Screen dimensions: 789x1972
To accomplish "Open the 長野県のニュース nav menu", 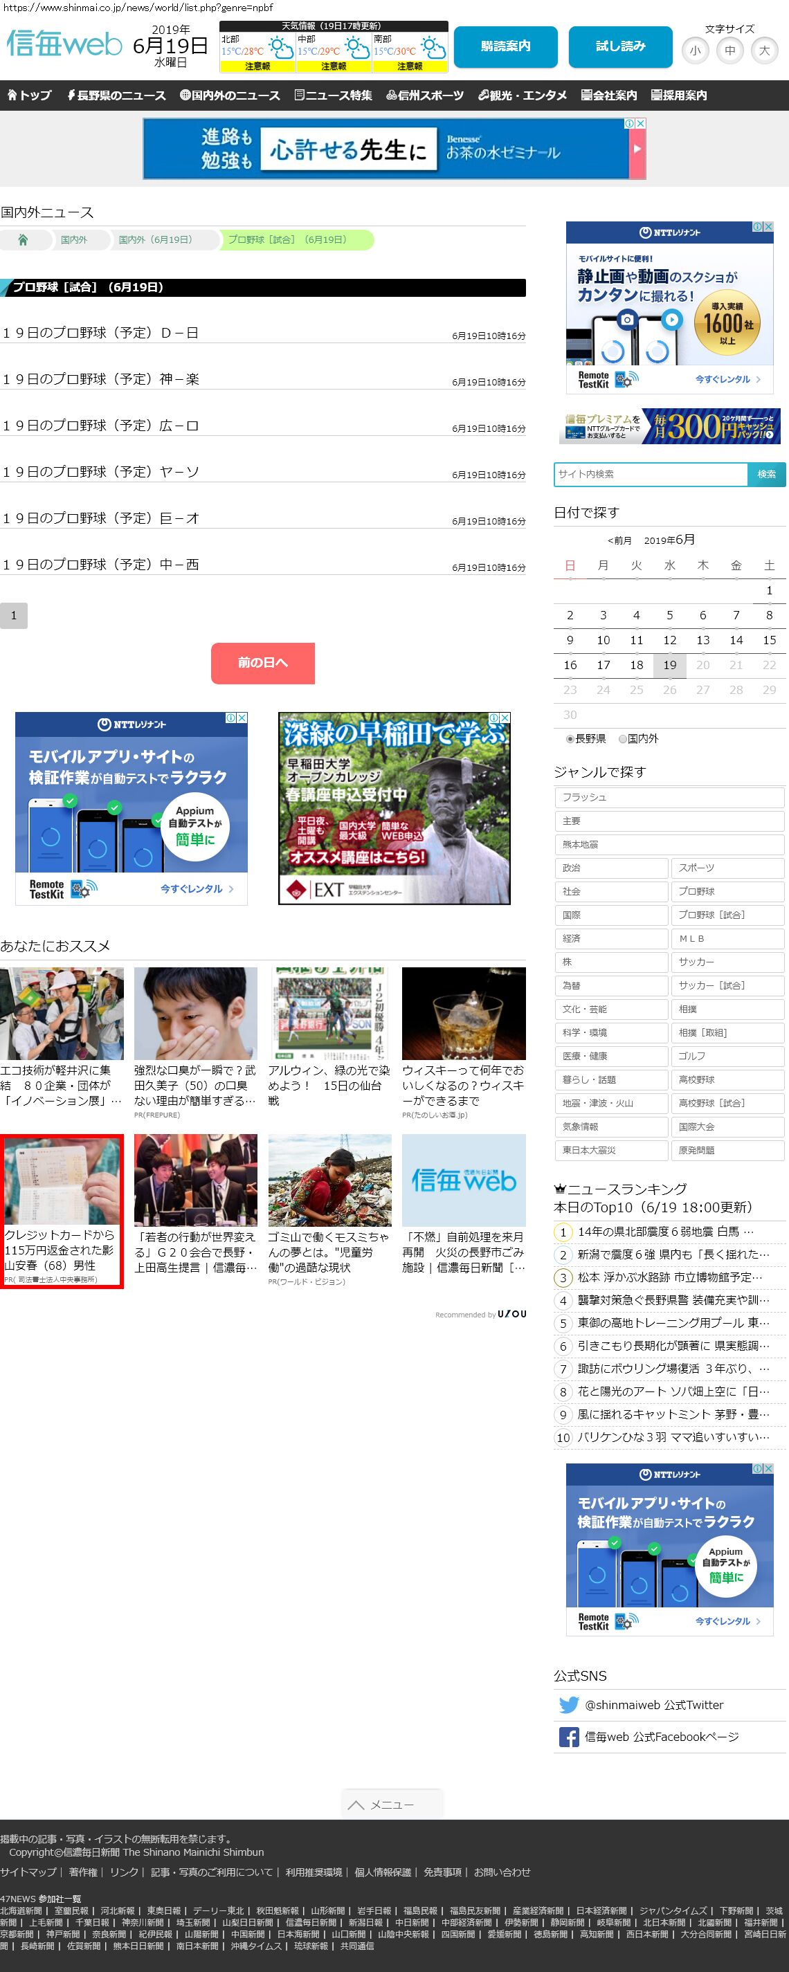I will click(116, 95).
